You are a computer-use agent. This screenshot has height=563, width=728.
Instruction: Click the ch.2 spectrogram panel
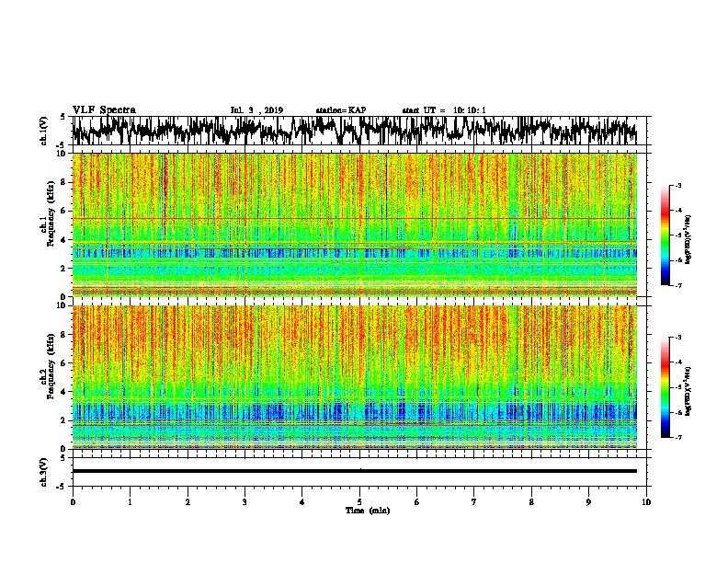(x=355, y=377)
